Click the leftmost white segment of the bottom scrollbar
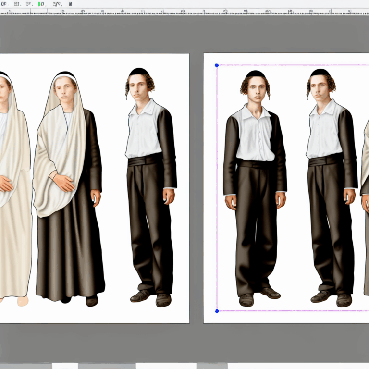The height and width of the screenshot is (369, 369). [x=65, y=366]
